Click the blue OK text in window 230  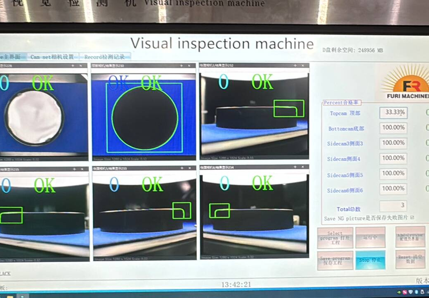[x=118, y=82]
